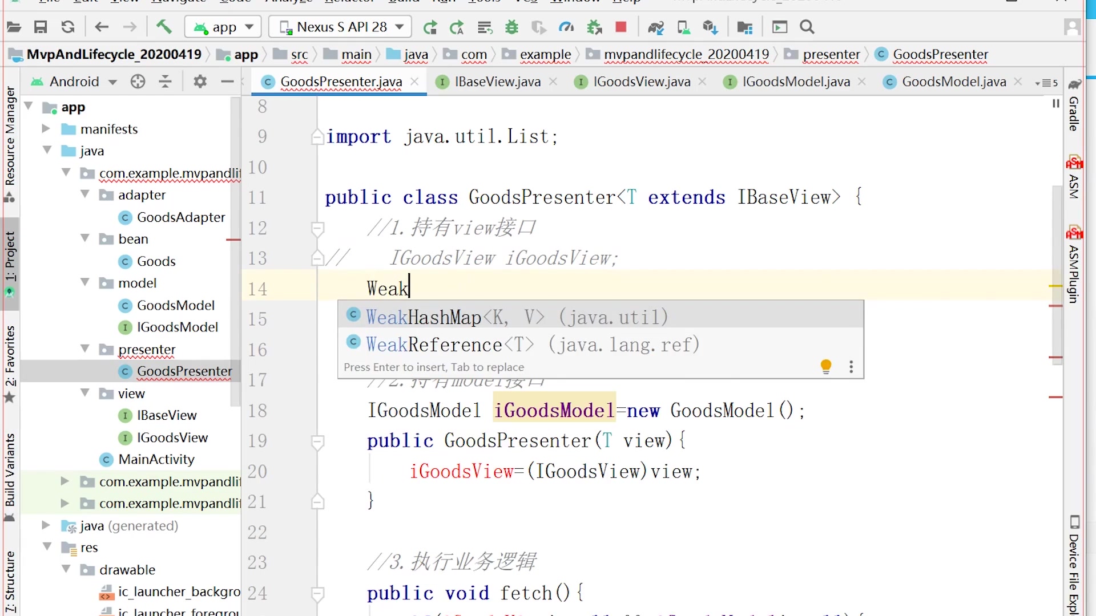
Task: Open completion popup three-dots options
Action: click(x=851, y=367)
